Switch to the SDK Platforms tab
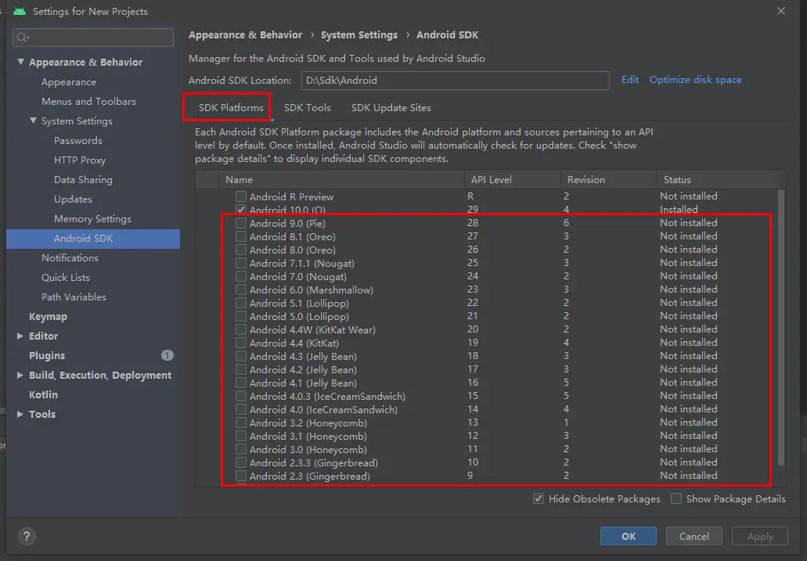 (x=231, y=107)
